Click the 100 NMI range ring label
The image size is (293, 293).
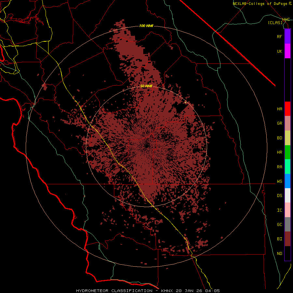146,26
